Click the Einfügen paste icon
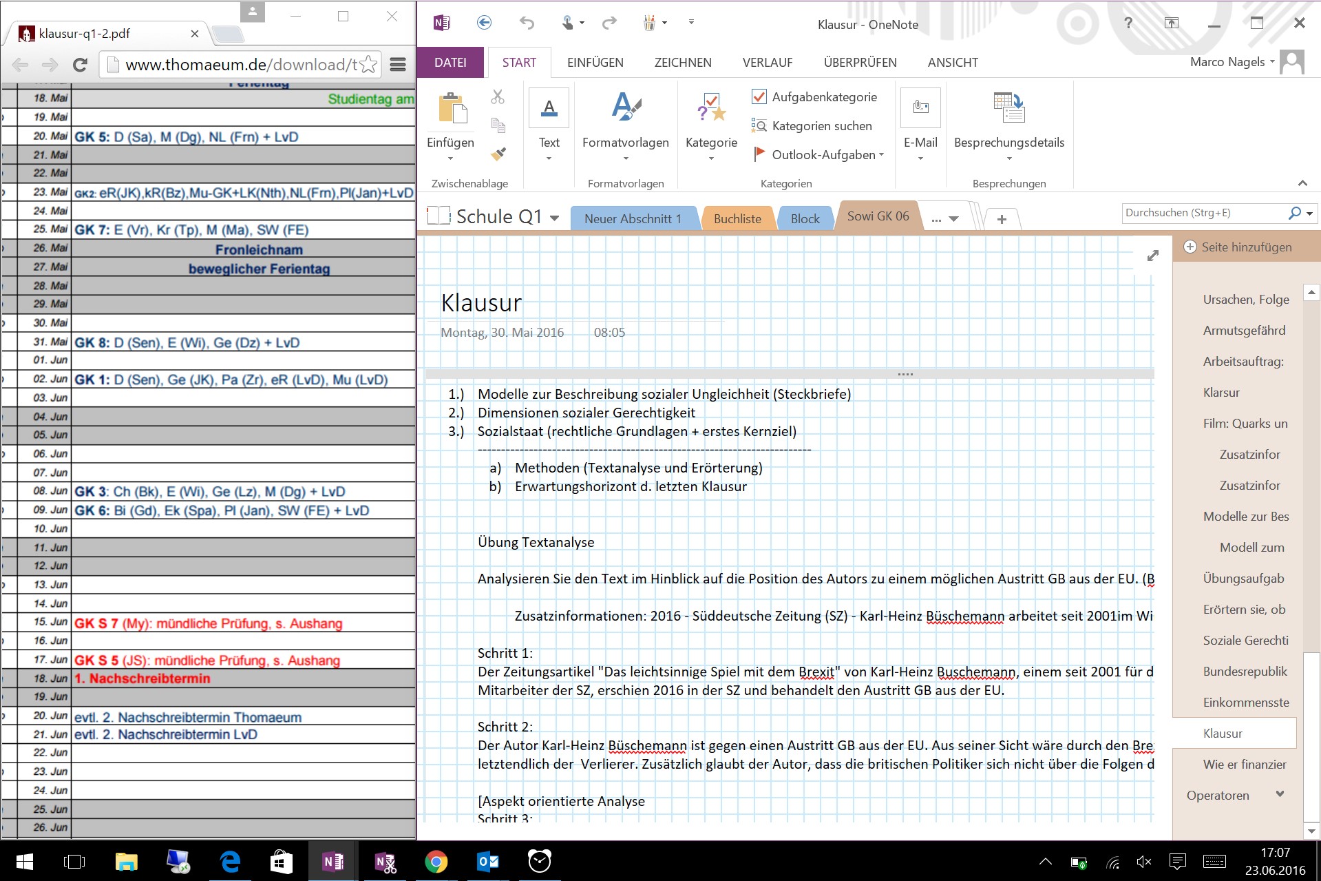 click(452, 109)
